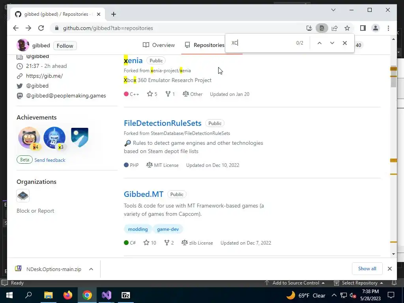Reload the GitHub page
Image resolution: width=404 pixels, height=303 pixels.
click(x=41, y=28)
